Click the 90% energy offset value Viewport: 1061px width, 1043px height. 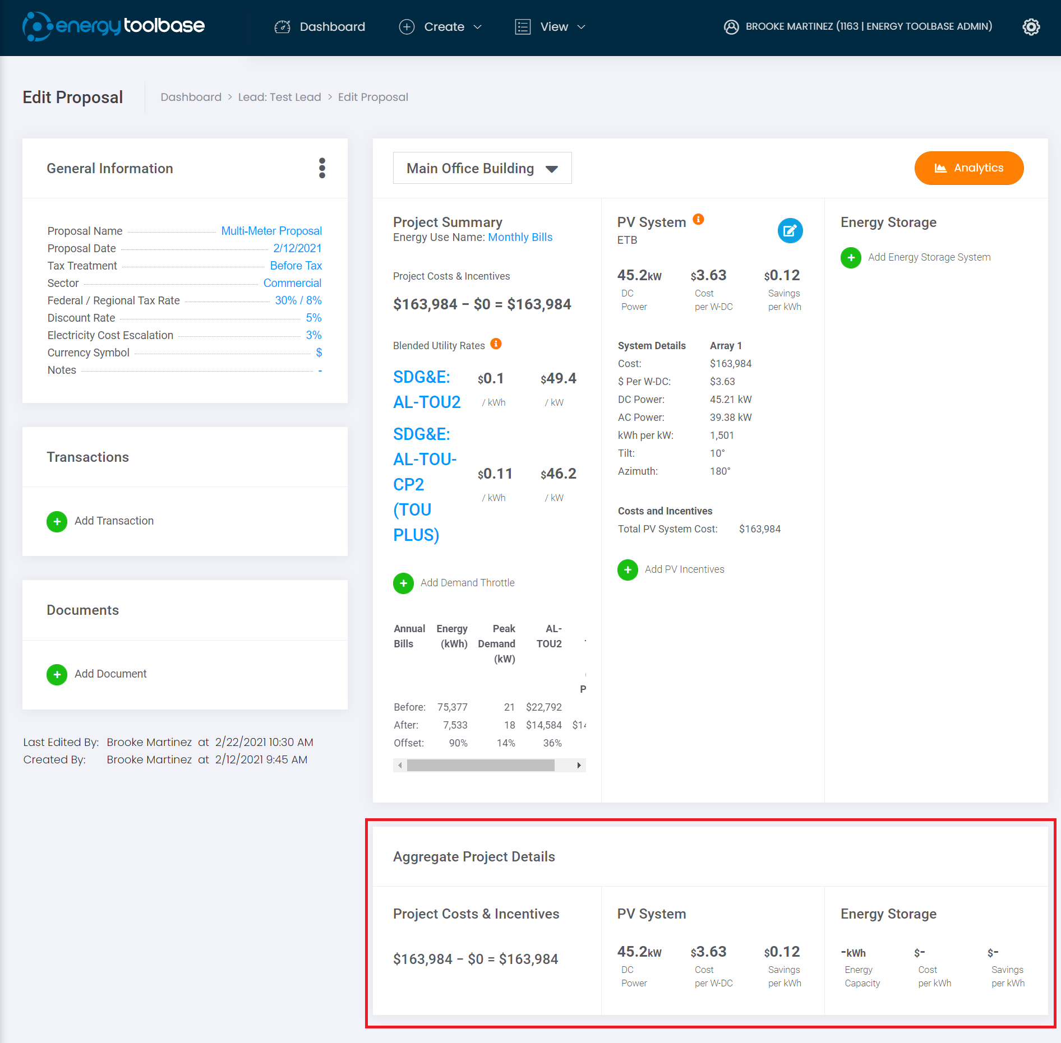click(x=458, y=743)
